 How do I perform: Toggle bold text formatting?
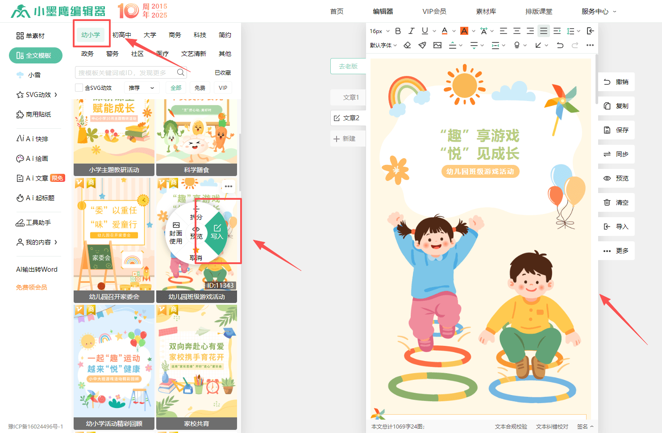point(398,31)
